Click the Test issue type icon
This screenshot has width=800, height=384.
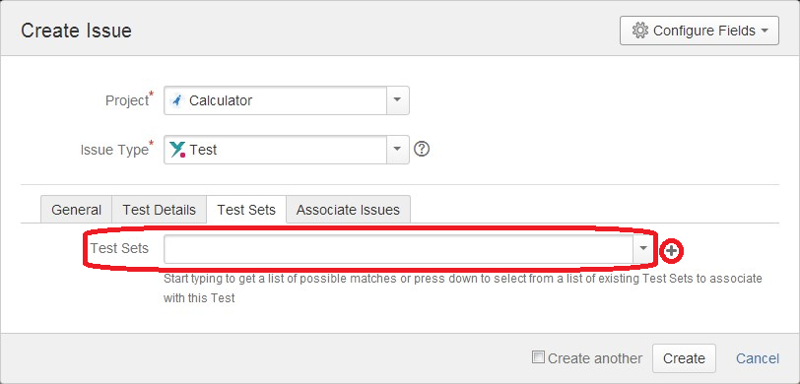click(177, 150)
